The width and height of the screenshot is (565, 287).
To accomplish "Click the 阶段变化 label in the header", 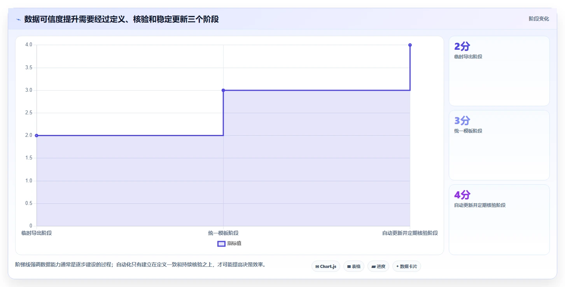I will pos(539,19).
